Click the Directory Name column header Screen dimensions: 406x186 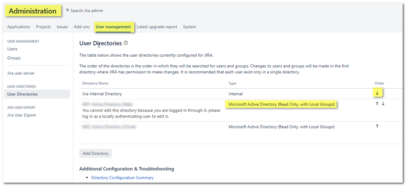click(x=95, y=83)
